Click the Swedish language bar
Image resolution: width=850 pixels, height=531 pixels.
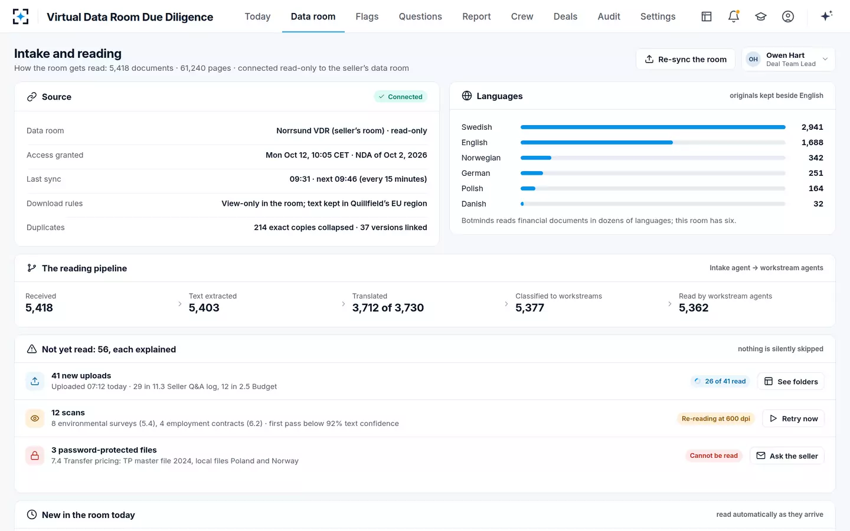[653, 127]
